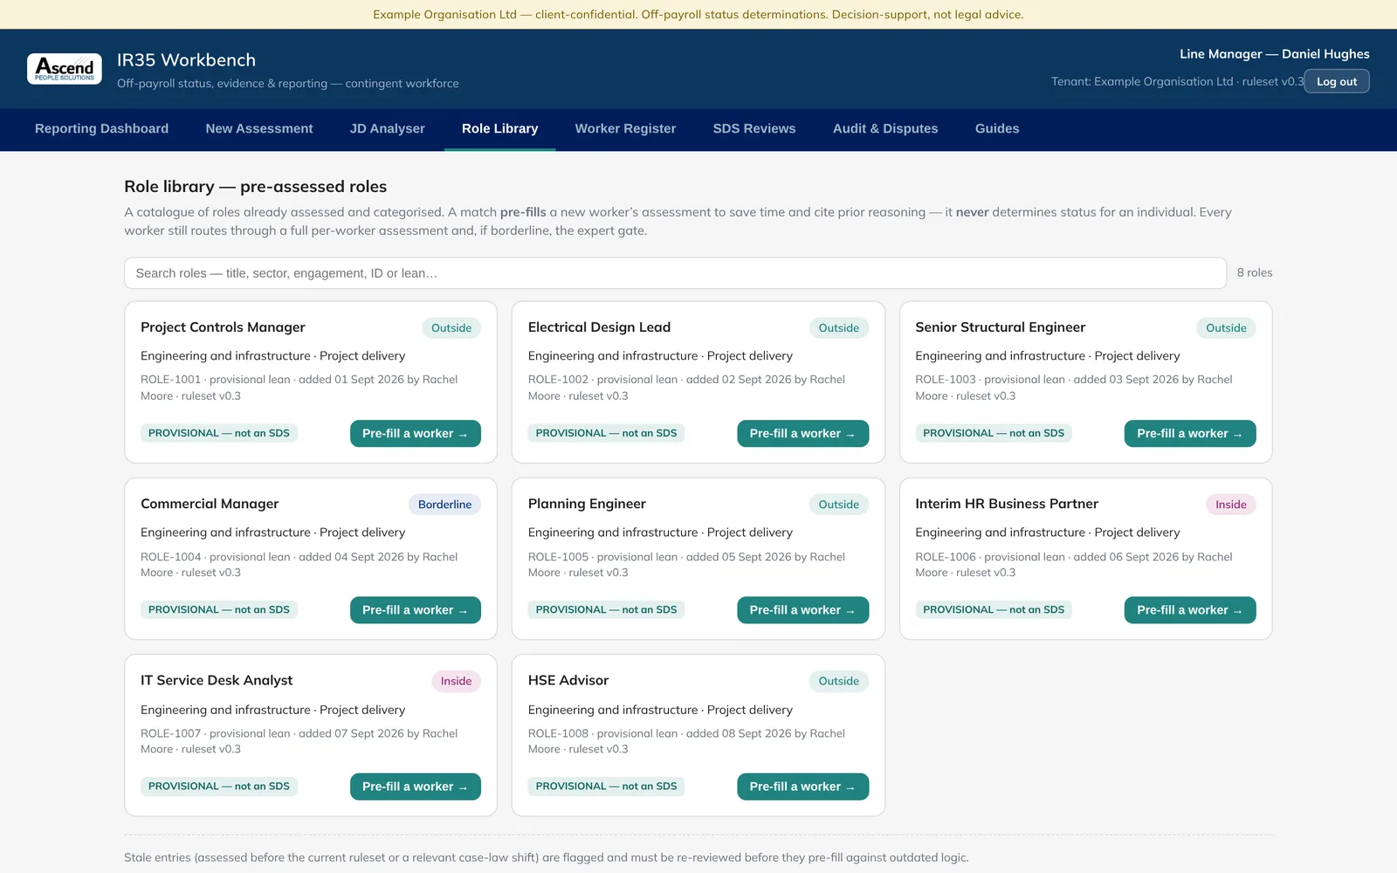Pre-fill a worker for HSE Advisor
The height and width of the screenshot is (873, 1397).
[802, 787]
